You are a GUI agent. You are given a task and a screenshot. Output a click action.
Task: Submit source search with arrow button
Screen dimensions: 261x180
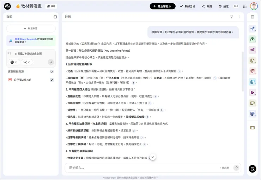(51, 62)
